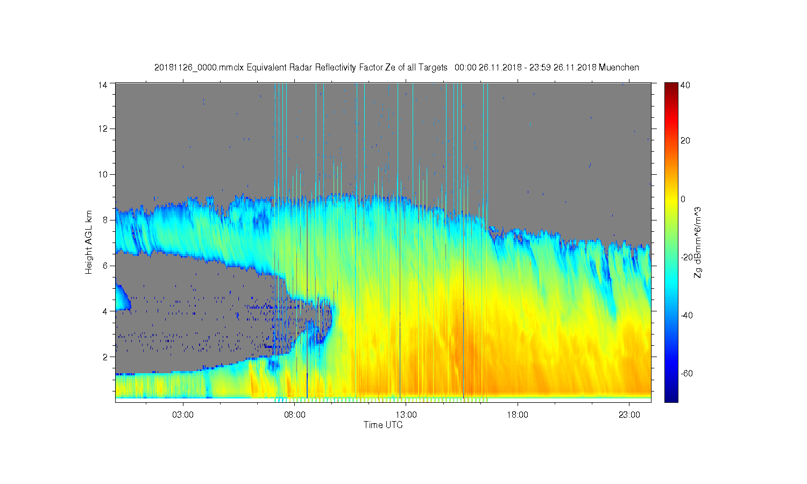Click the dark blue bottom of the colorbar
807x484 pixels.
pos(671,397)
